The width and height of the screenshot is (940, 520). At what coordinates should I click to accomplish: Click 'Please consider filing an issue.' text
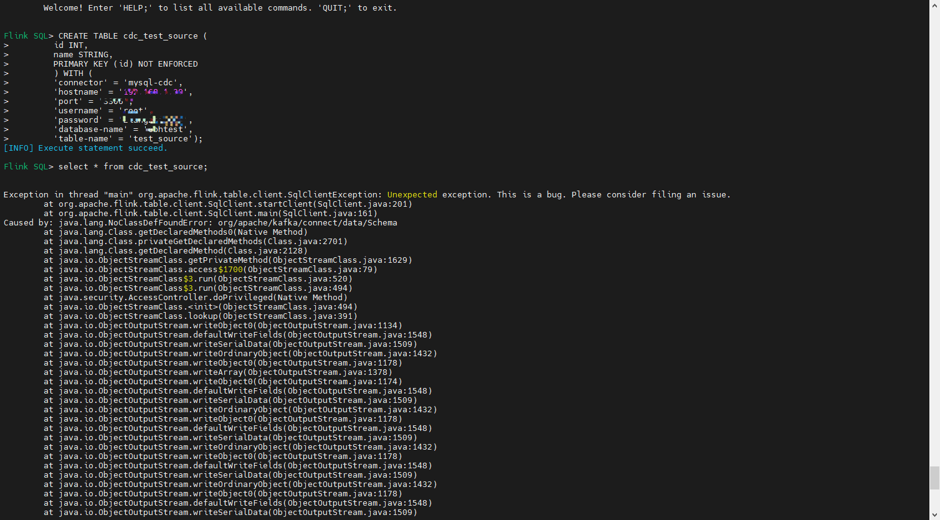click(x=651, y=195)
